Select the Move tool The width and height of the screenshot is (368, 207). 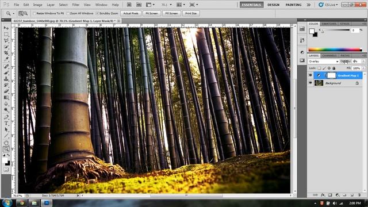6,28
